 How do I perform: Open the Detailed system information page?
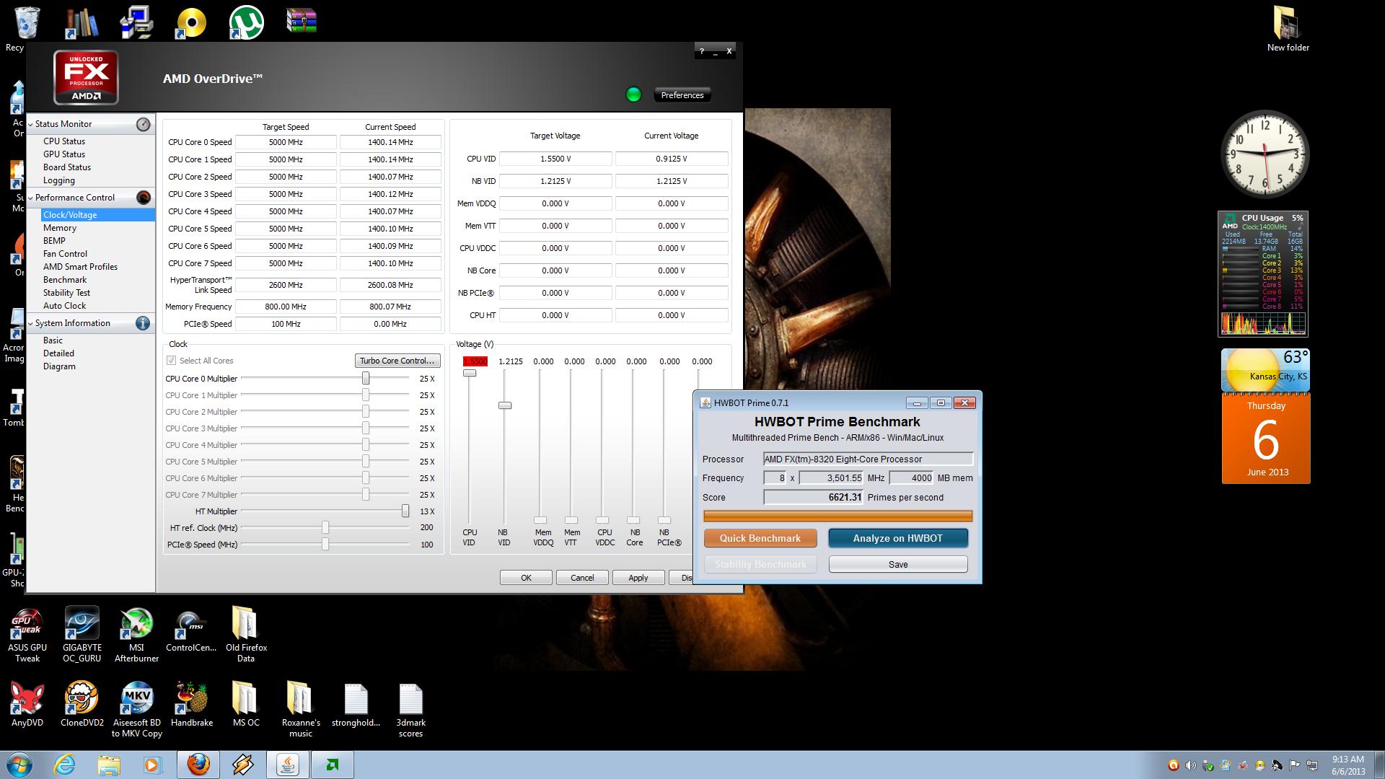pyautogui.click(x=58, y=353)
